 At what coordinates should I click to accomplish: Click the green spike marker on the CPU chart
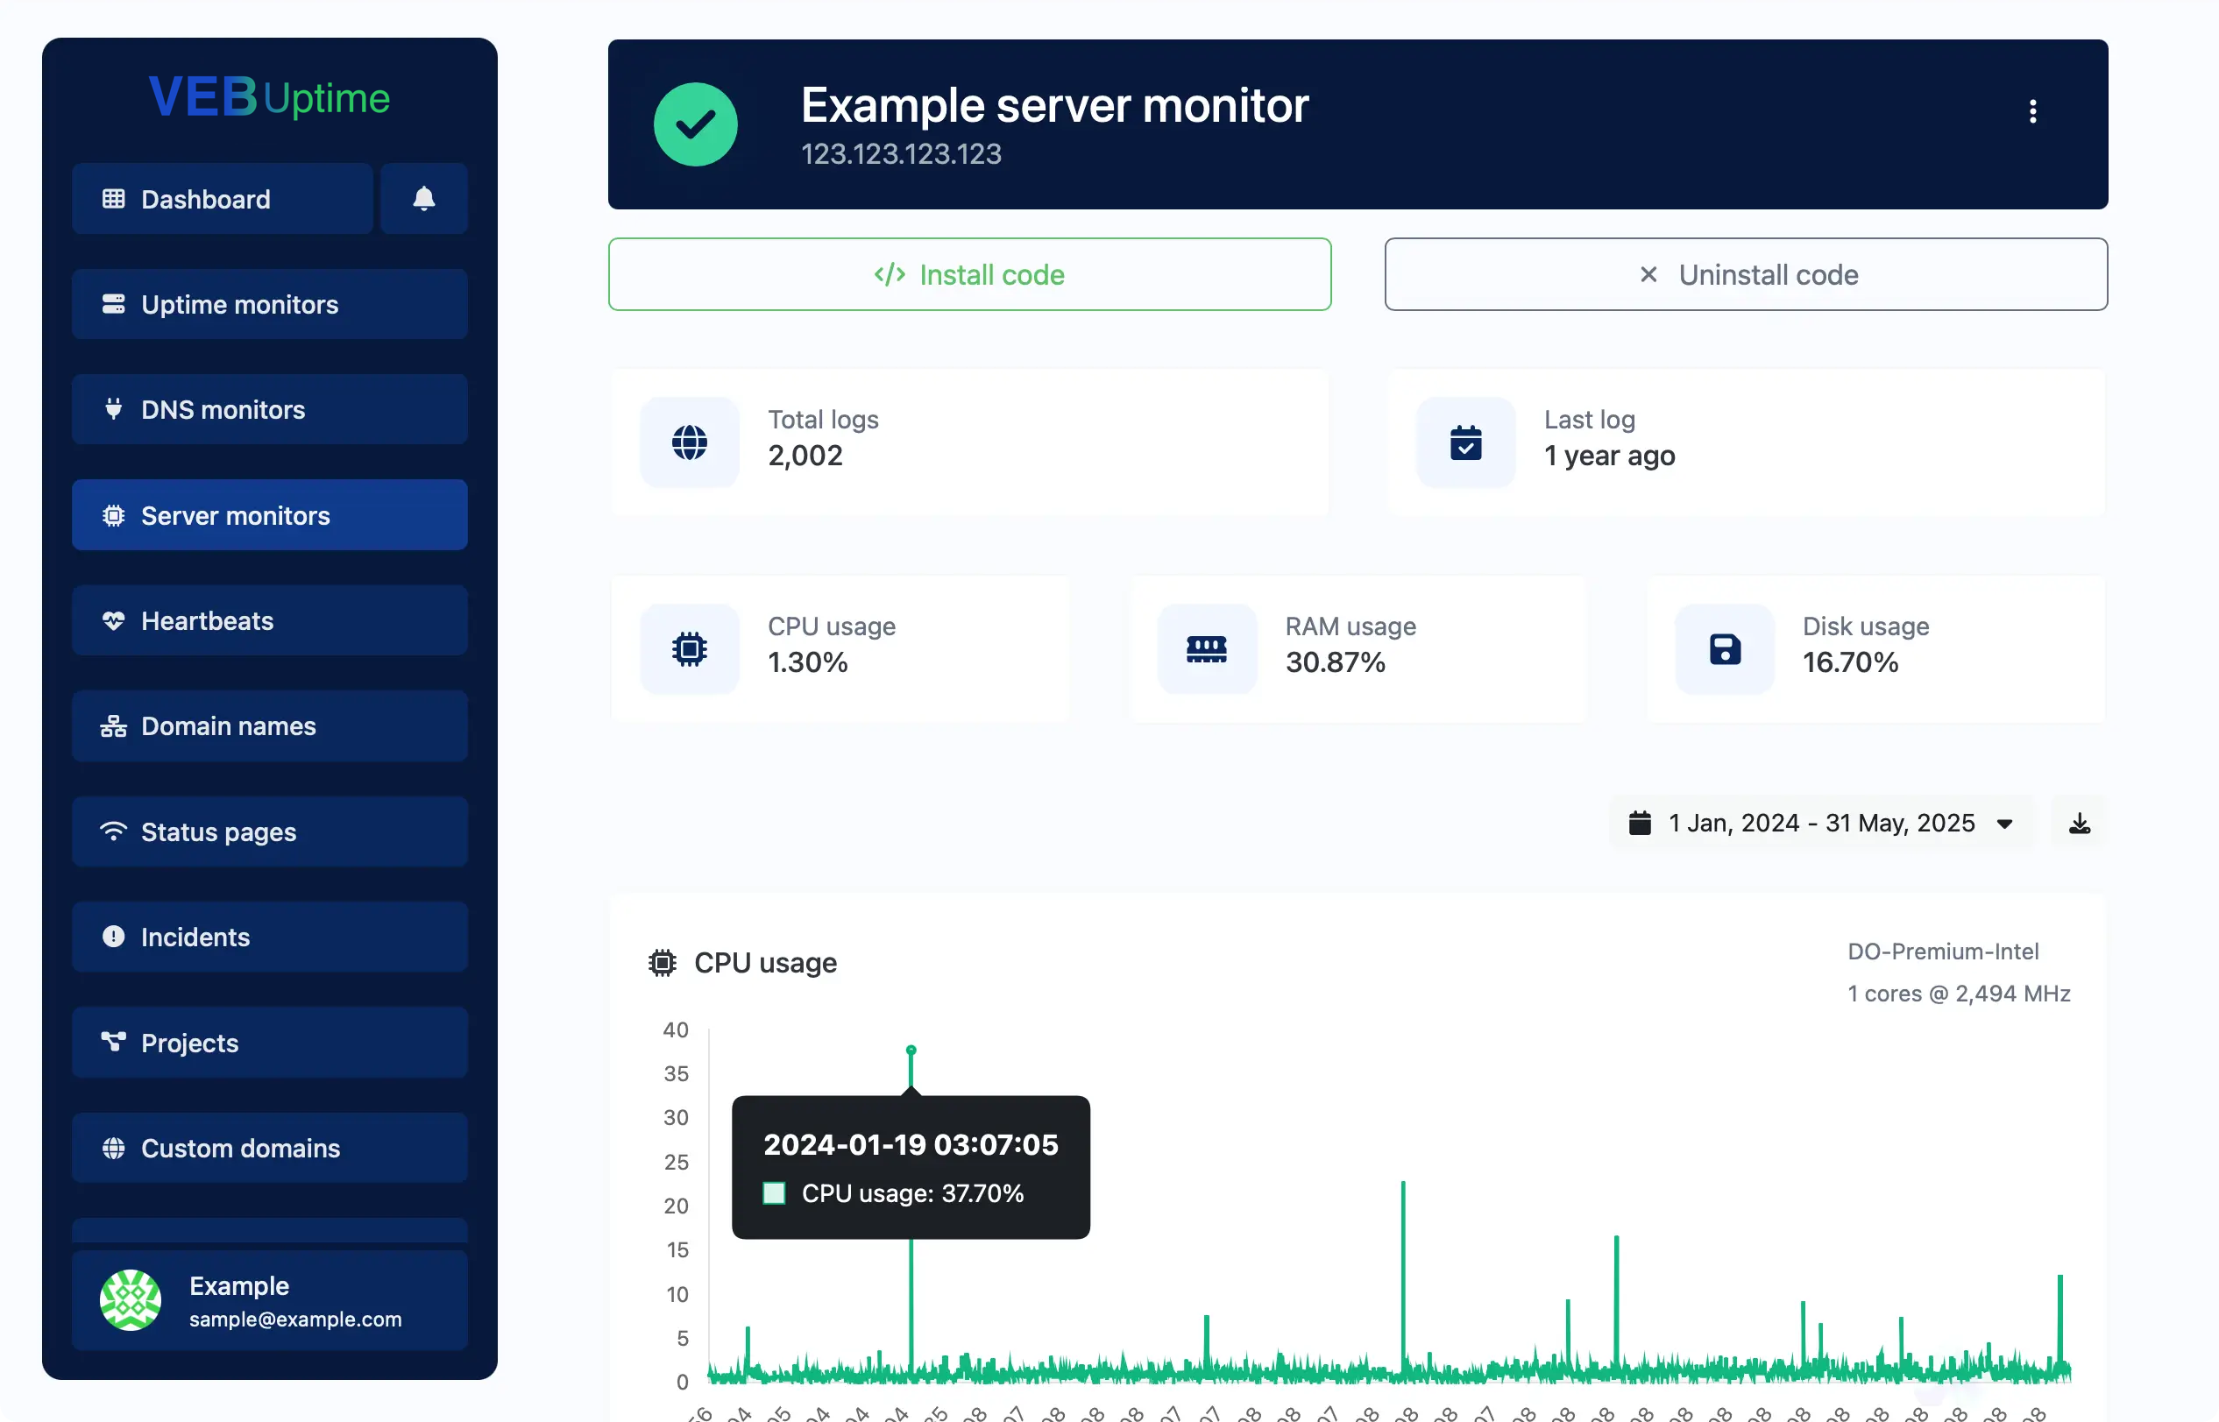(911, 1050)
